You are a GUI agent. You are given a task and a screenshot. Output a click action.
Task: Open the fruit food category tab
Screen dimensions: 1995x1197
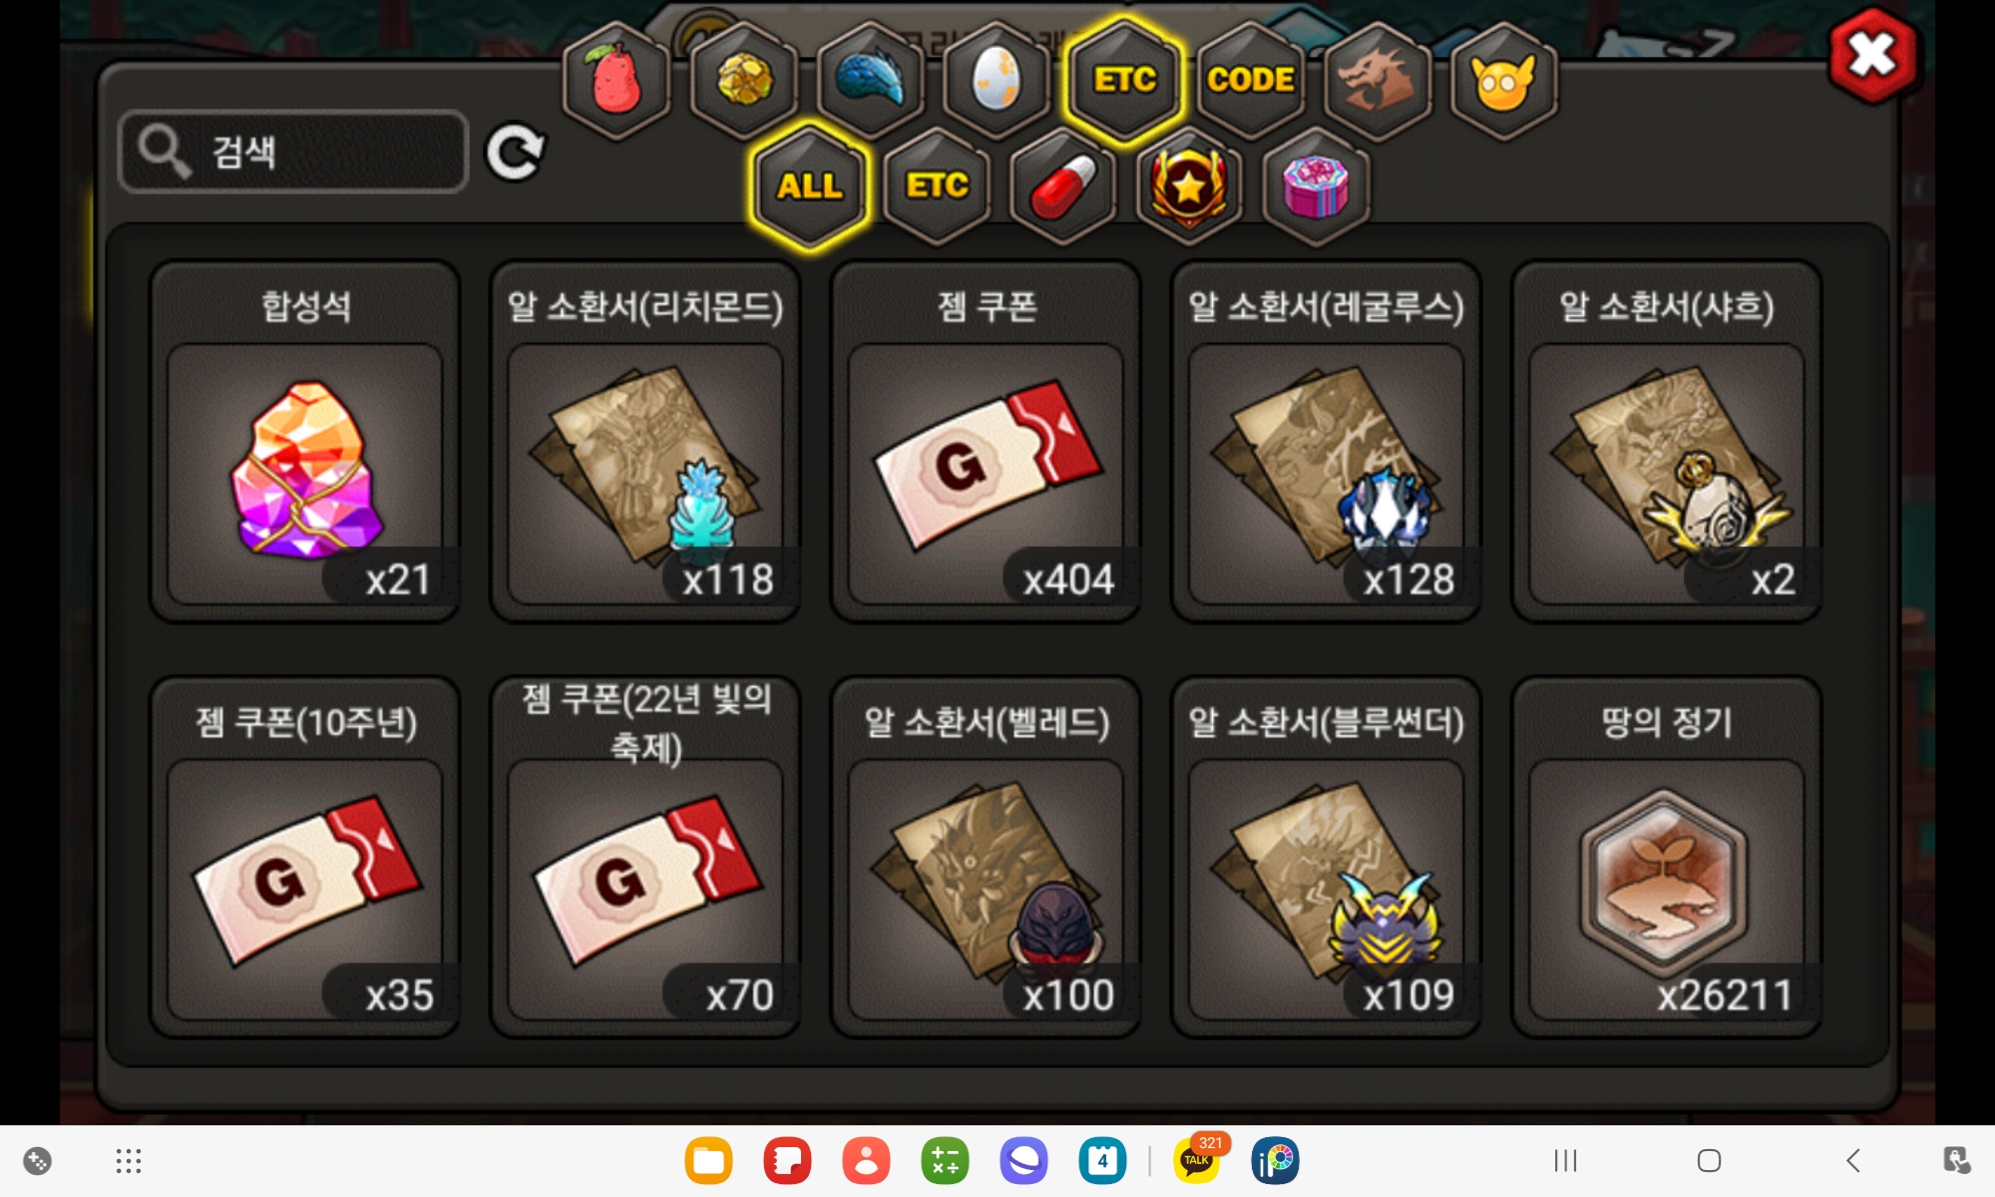click(616, 80)
